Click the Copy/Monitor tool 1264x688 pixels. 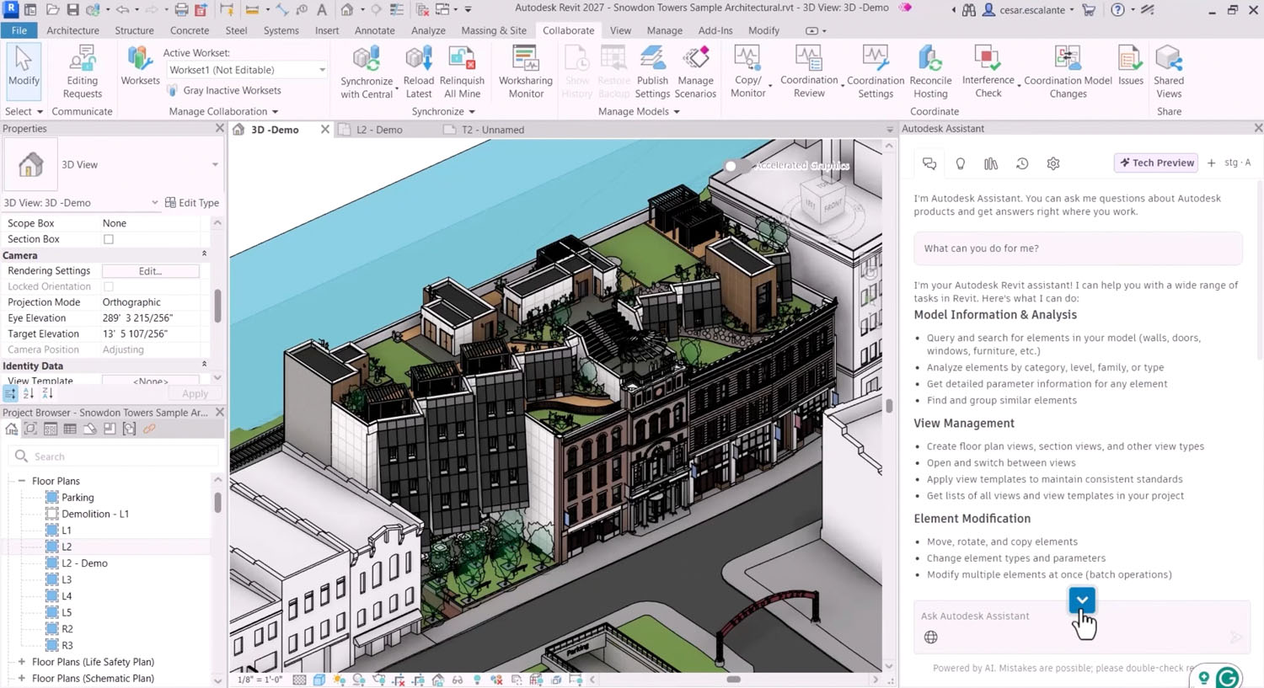click(747, 72)
